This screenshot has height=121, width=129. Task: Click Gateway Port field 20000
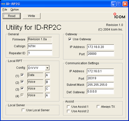click(101, 54)
